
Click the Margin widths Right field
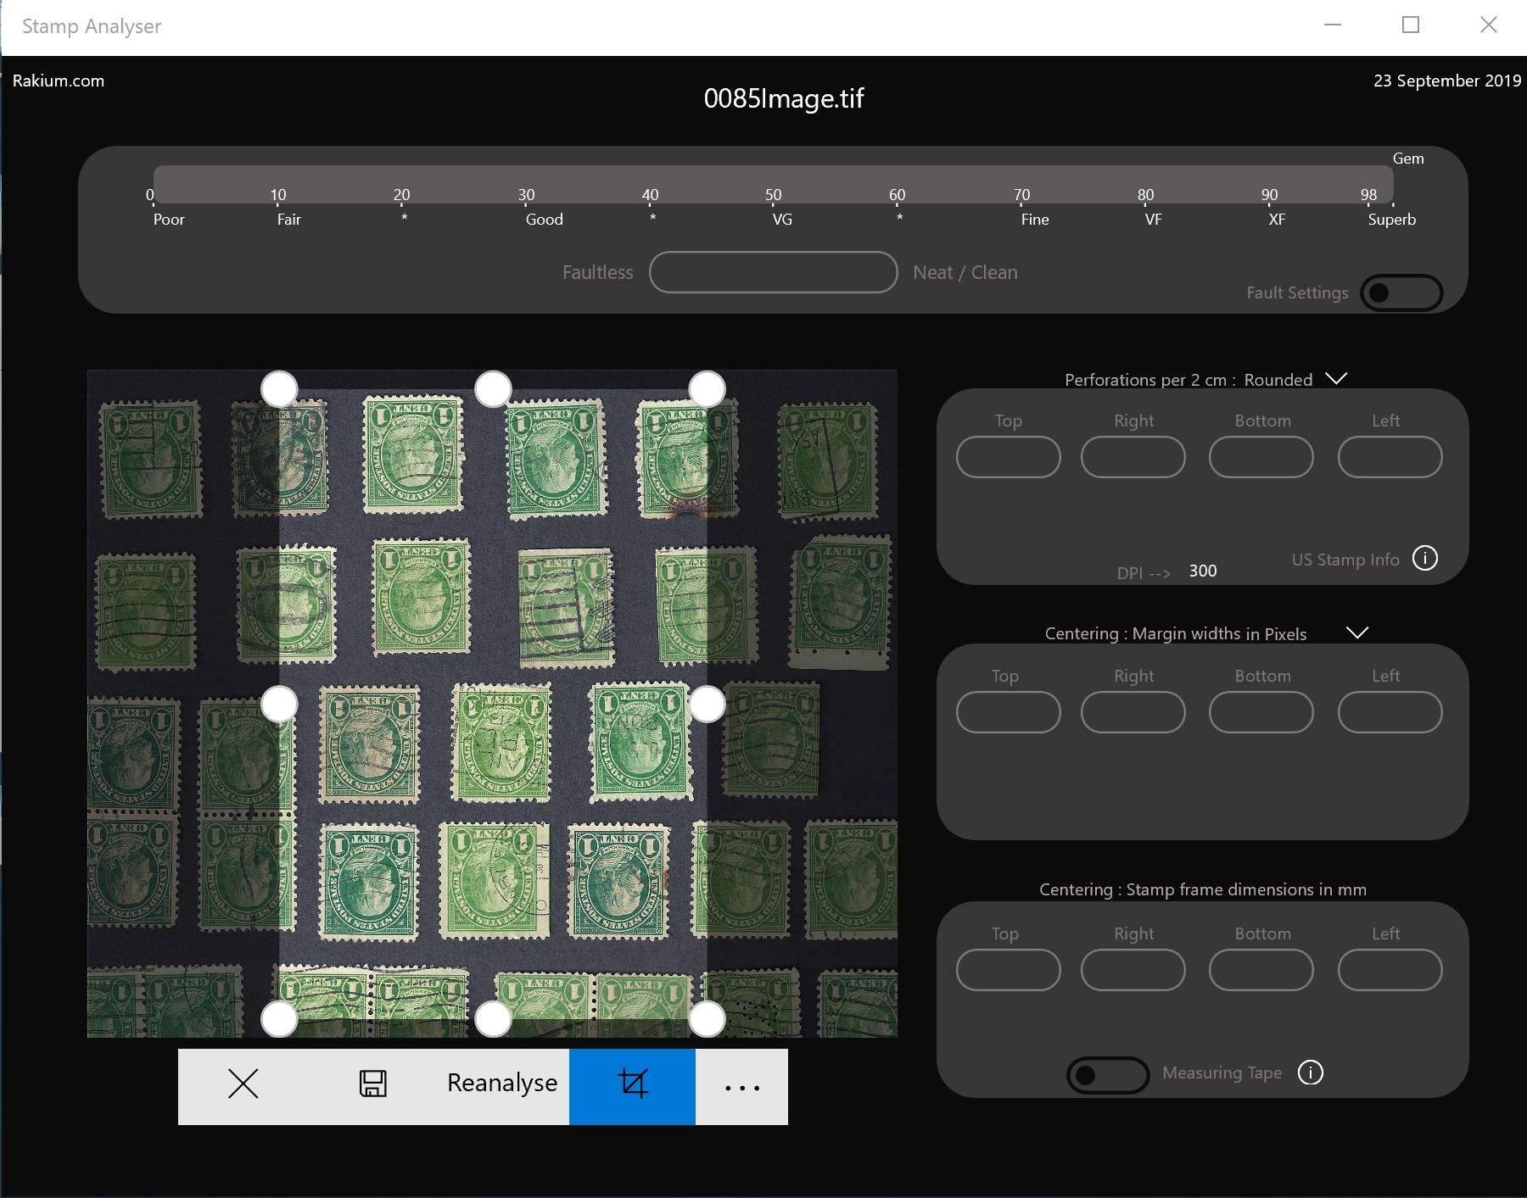click(x=1133, y=712)
